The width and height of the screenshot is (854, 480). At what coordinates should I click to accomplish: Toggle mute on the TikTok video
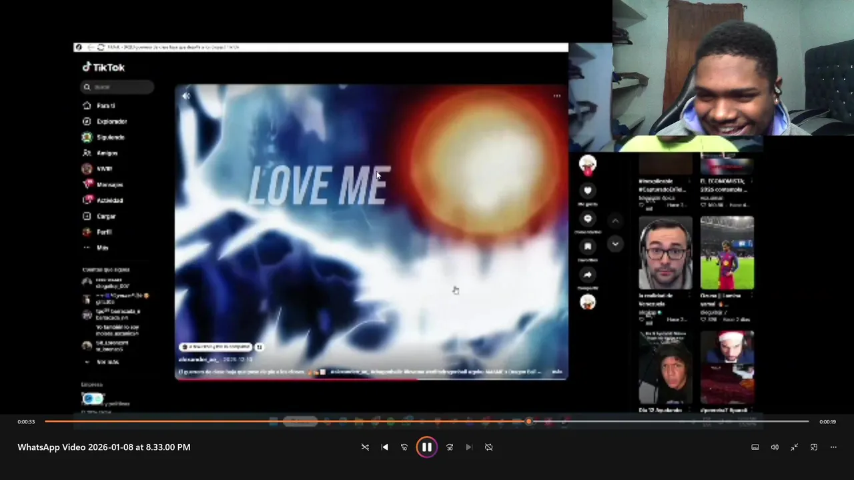click(x=186, y=96)
